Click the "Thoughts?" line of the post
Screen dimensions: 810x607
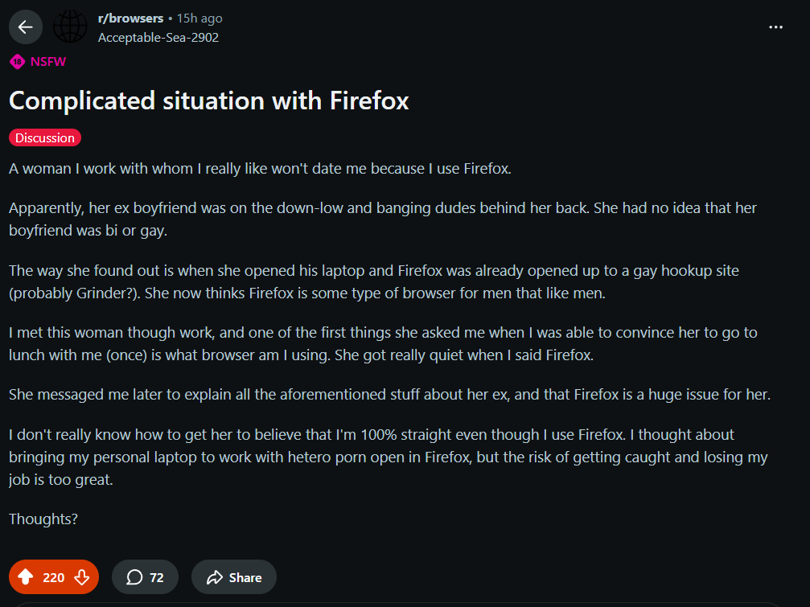tap(43, 519)
